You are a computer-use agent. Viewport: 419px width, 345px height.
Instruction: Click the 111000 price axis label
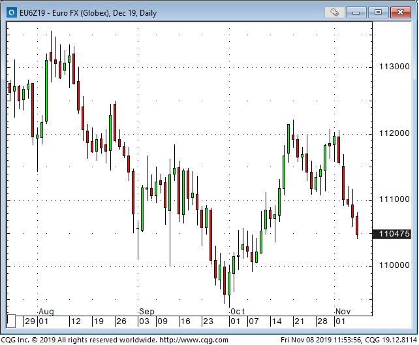coord(394,199)
